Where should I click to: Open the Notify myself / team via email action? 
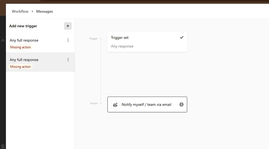(x=146, y=104)
